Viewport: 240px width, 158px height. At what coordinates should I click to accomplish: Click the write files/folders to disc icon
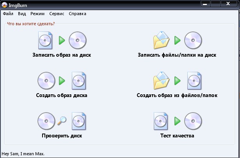click(x=178, y=40)
